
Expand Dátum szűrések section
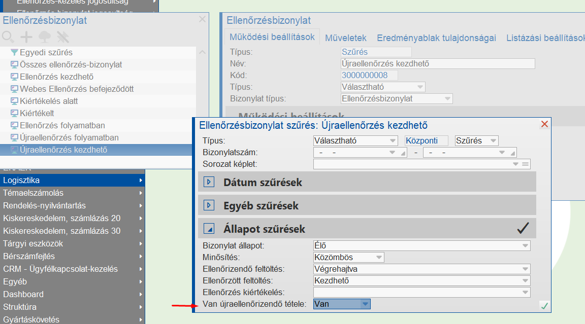tap(209, 182)
